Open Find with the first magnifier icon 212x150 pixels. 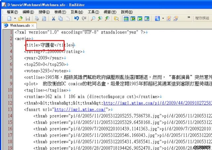(93, 19)
